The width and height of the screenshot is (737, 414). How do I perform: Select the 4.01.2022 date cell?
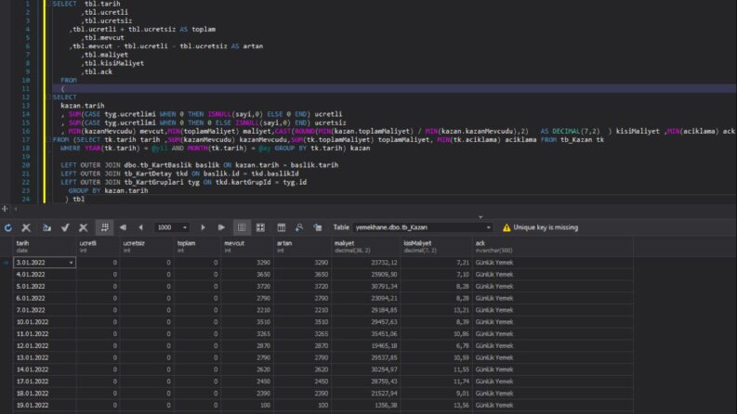tap(45, 275)
